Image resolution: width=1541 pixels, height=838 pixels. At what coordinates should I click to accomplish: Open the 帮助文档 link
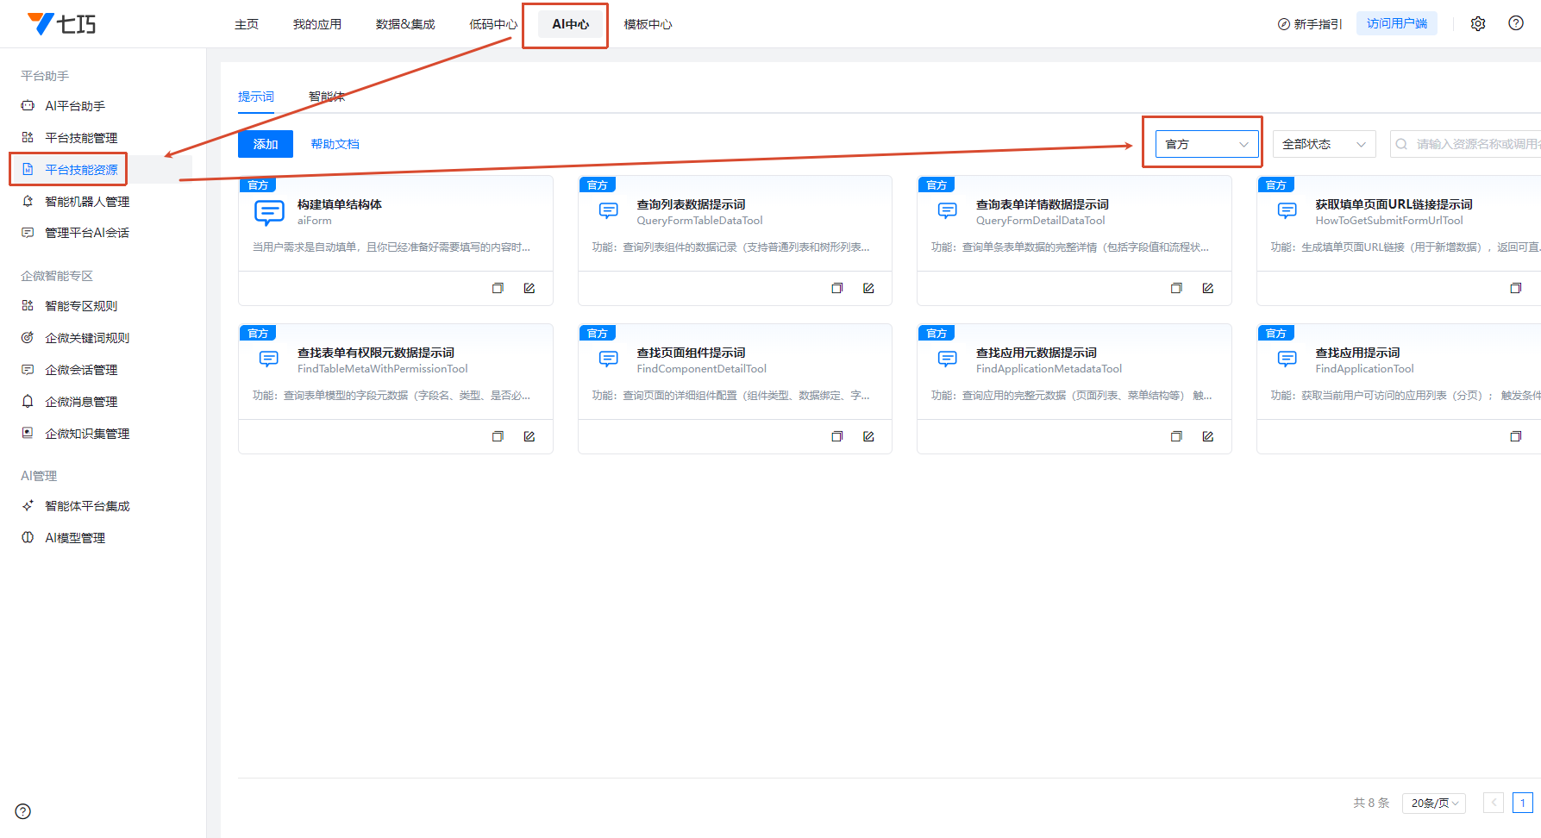[335, 144]
